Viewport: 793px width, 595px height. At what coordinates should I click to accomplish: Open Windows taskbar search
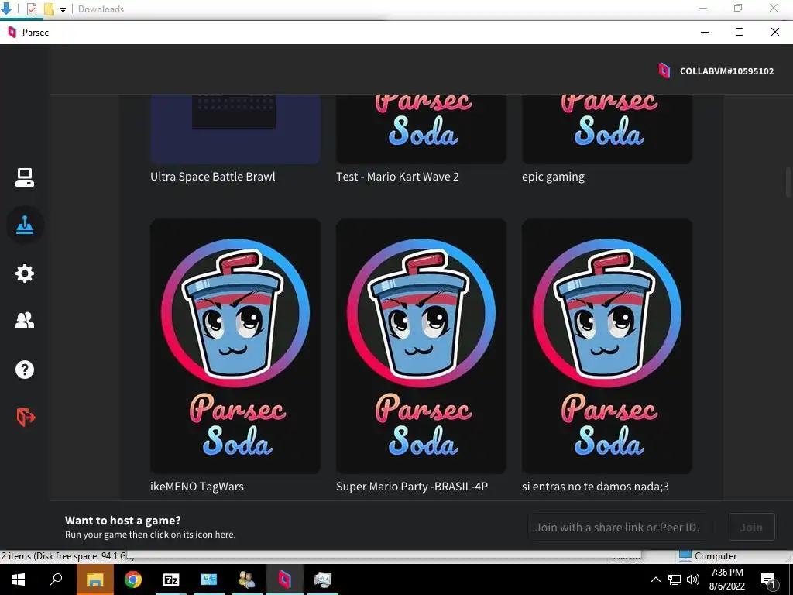coord(56,580)
